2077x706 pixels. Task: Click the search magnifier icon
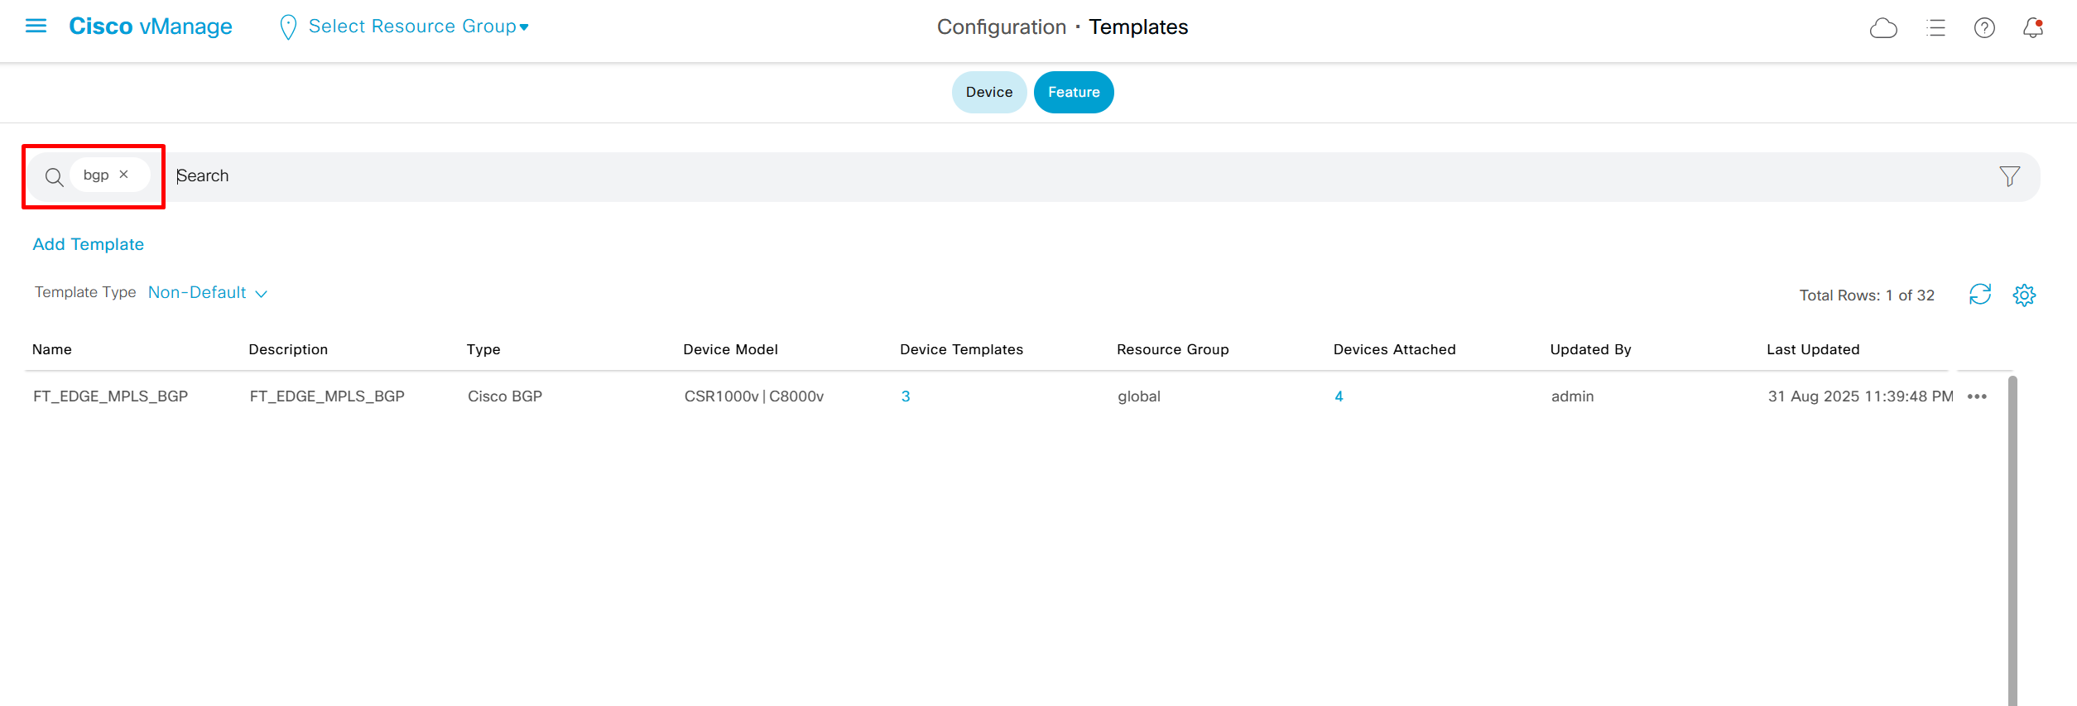pos(54,177)
